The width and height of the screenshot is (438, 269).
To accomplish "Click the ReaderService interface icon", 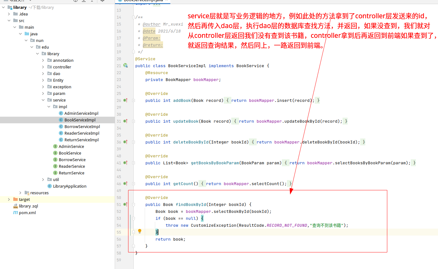I will (55, 166).
